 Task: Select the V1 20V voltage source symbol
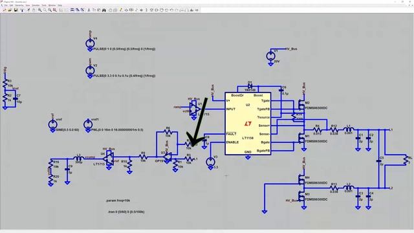coord(270,56)
